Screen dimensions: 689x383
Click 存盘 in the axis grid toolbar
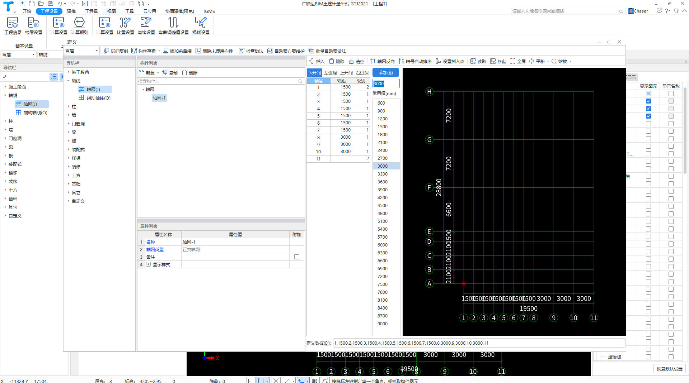point(498,61)
